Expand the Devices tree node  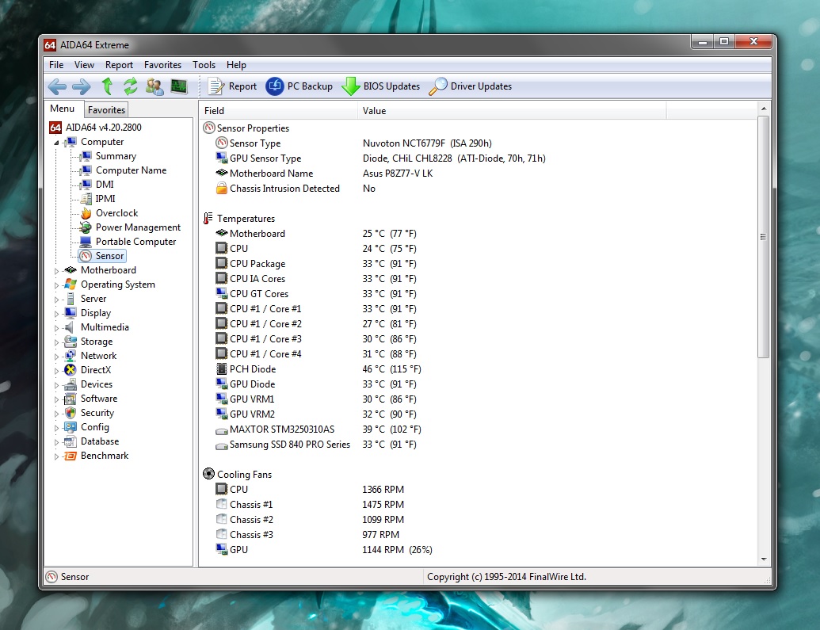tap(56, 385)
